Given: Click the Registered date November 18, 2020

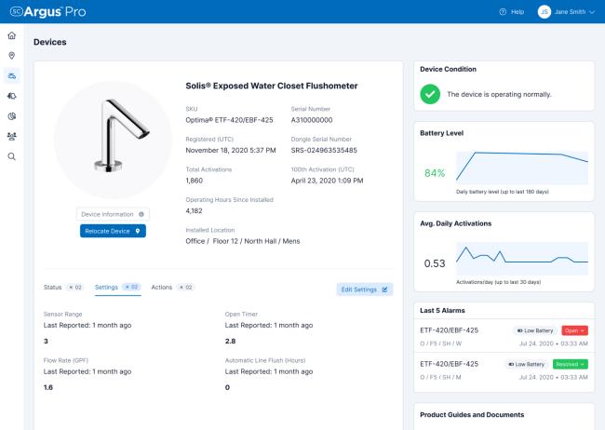Looking at the screenshot, I should click(x=231, y=150).
